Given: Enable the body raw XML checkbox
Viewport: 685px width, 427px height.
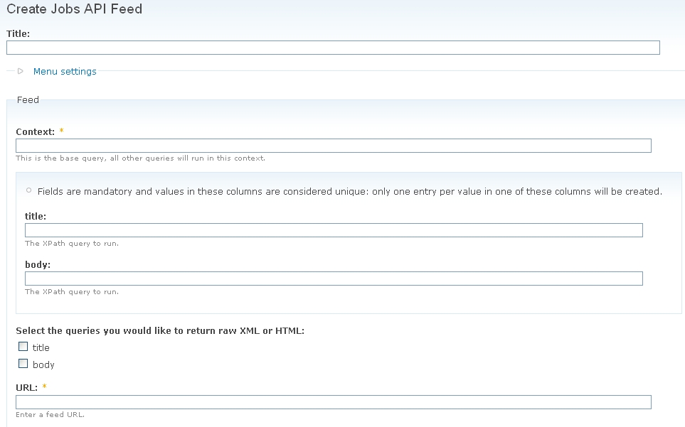Looking at the screenshot, I should [23, 363].
